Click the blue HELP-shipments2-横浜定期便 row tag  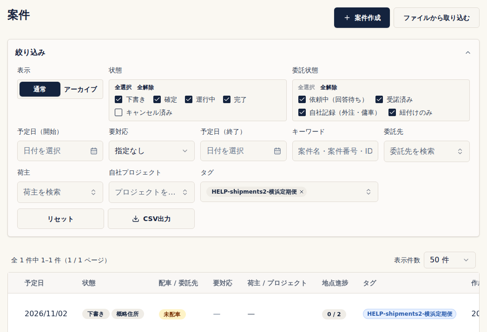pyautogui.click(x=410, y=314)
